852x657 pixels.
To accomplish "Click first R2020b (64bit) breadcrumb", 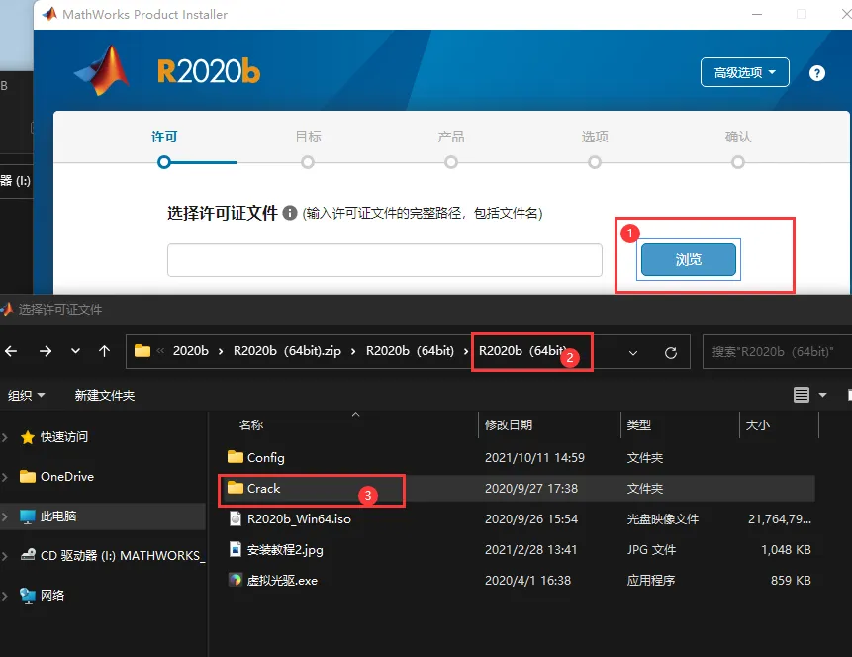I will pyautogui.click(x=410, y=351).
